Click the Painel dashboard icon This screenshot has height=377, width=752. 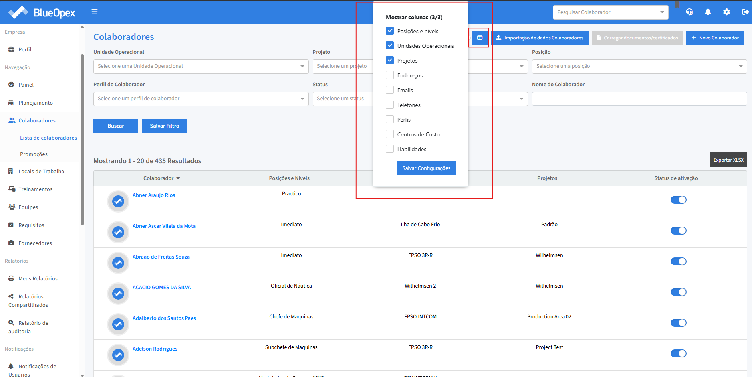pos(11,85)
